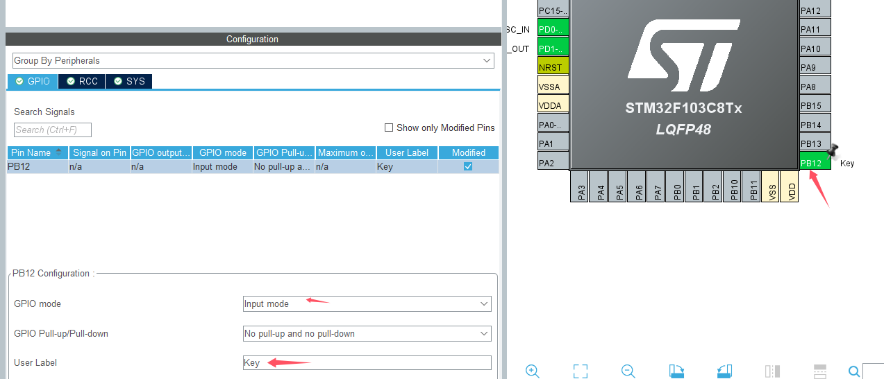Viewport: 884px width, 379px height.
Task: Sort by GPIO output level column header
Action: click(161, 152)
